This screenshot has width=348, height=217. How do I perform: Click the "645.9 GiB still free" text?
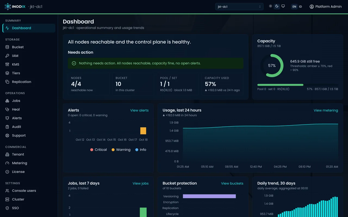coord(305,61)
